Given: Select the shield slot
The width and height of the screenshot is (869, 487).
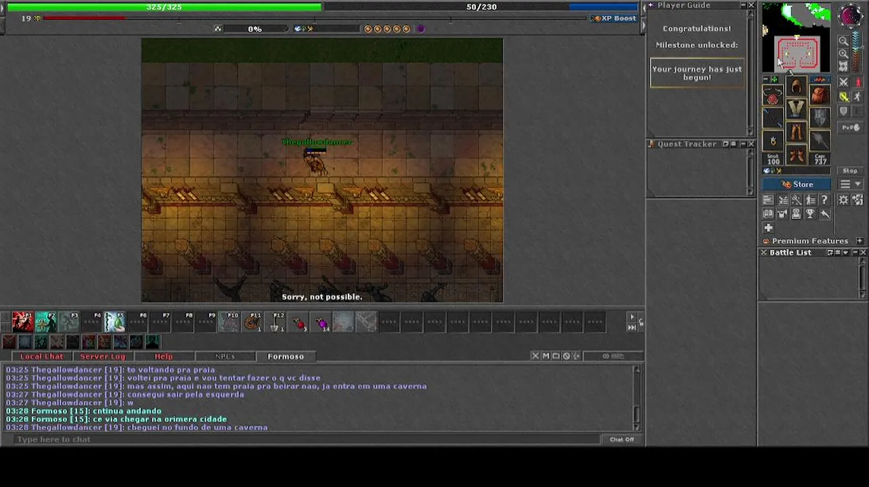Looking at the screenshot, I should point(820,117).
